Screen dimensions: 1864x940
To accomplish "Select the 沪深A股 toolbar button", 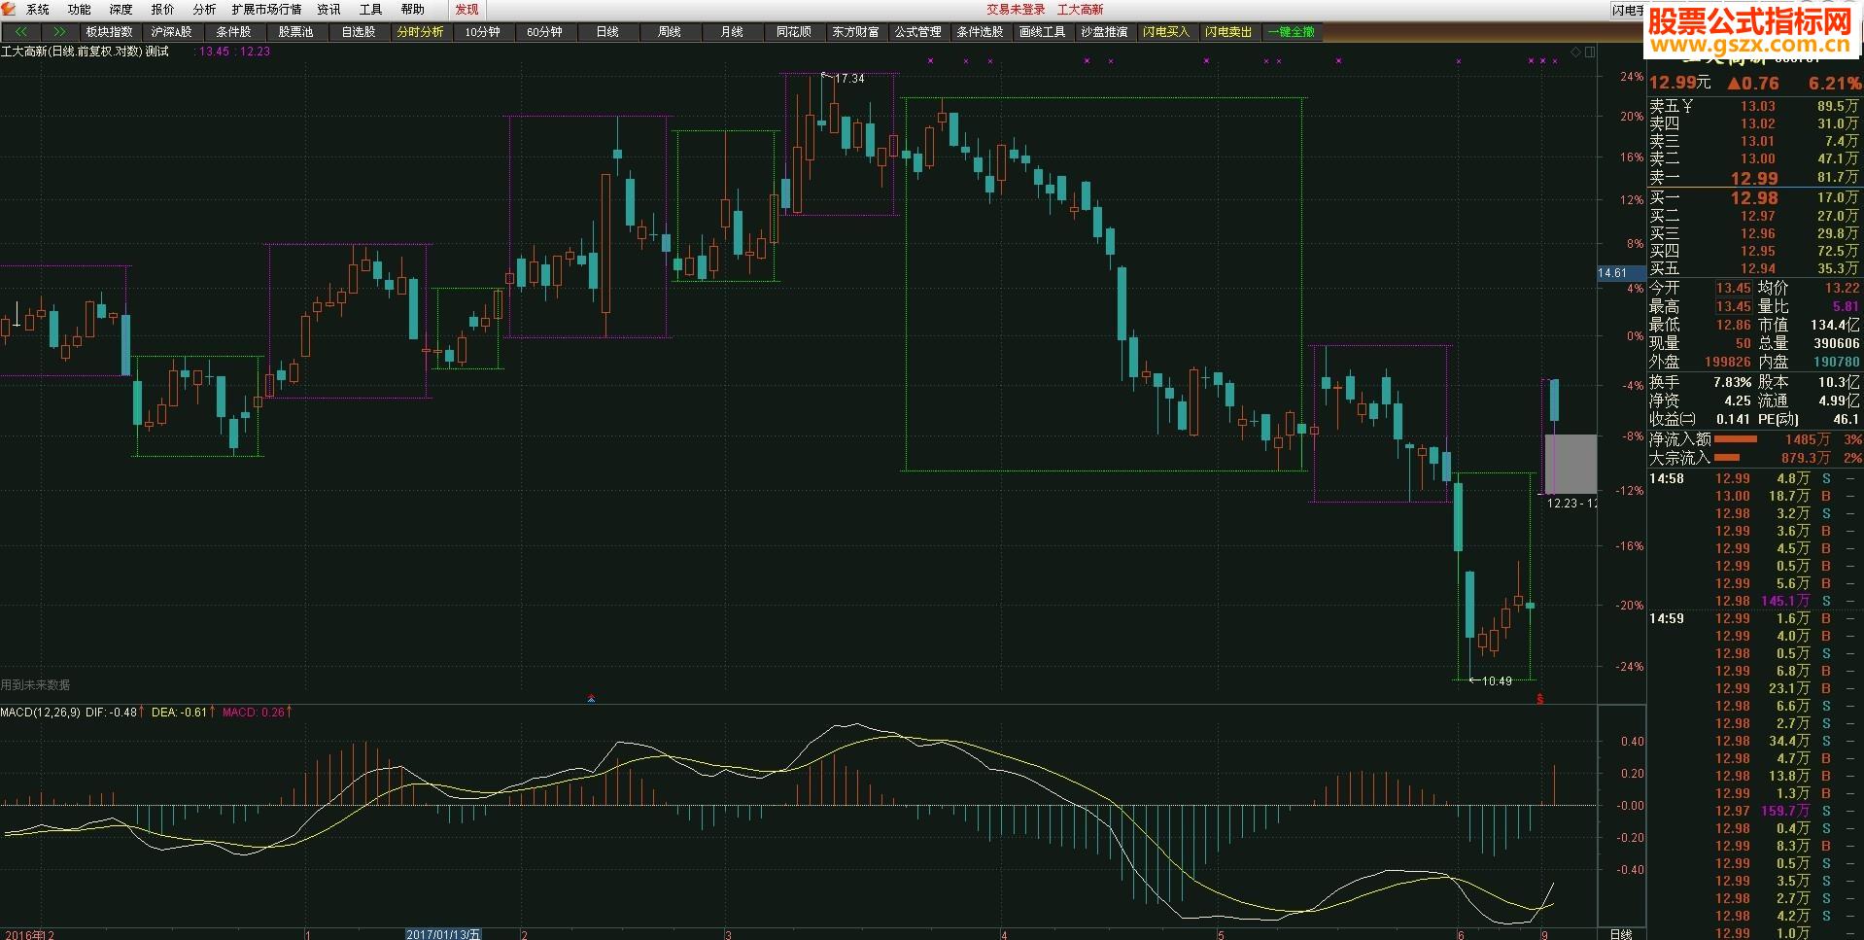I will tap(172, 32).
